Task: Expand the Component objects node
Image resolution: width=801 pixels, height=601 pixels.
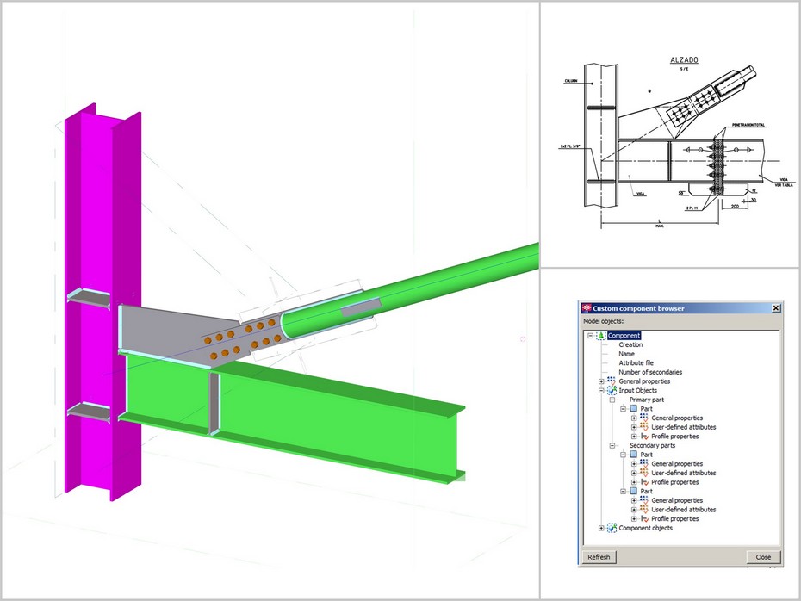Action: pyautogui.click(x=601, y=528)
